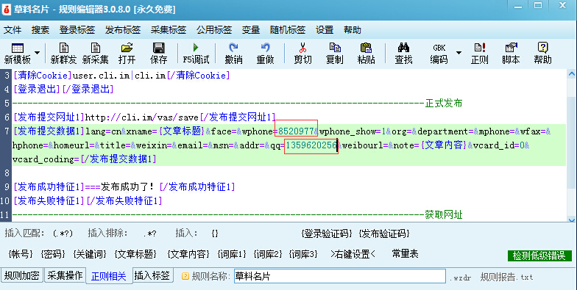This screenshot has height=290, width=577.
Task: Copy selection with 复制
Action: [x=334, y=53]
